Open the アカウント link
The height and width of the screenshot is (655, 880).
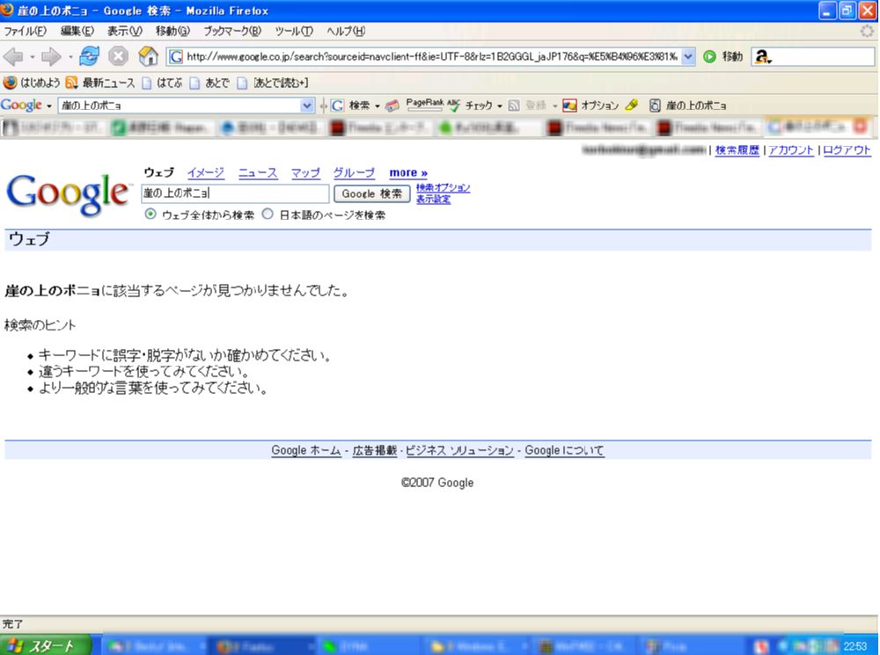click(791, 150)
